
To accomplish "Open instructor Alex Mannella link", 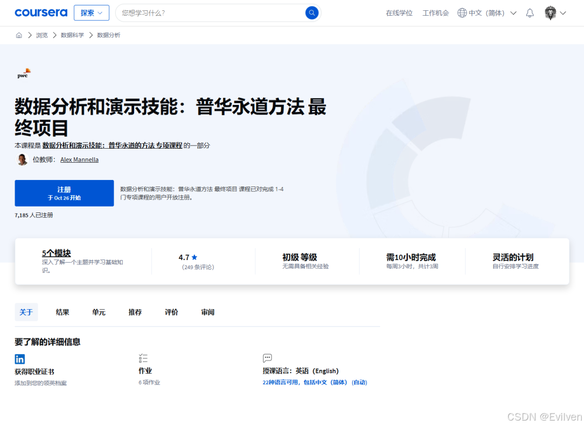I will (79, 160).
